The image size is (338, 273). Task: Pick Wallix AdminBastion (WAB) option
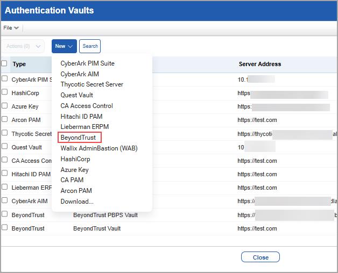pyautogui.click(x=99, y=148)
